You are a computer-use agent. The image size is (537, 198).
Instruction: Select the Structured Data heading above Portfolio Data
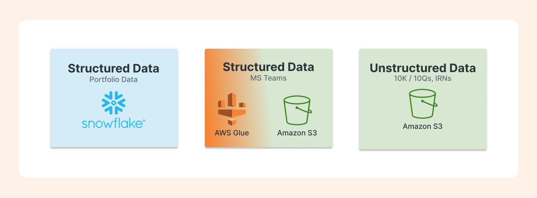(x=114, y=68)
